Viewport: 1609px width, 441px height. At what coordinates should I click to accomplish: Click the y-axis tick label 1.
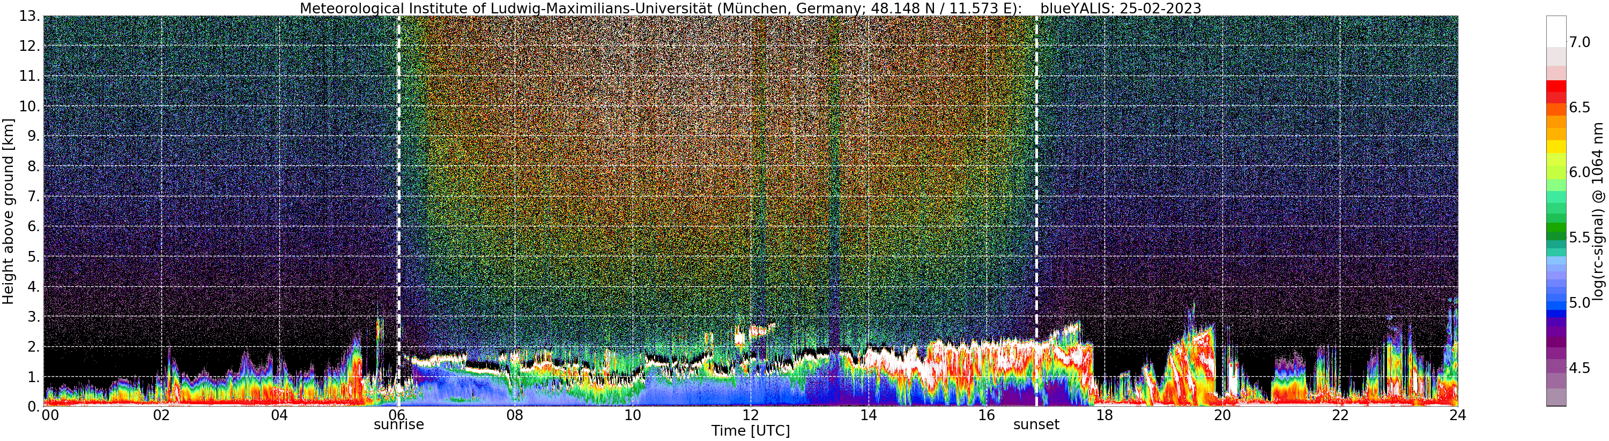click(34, 377)
